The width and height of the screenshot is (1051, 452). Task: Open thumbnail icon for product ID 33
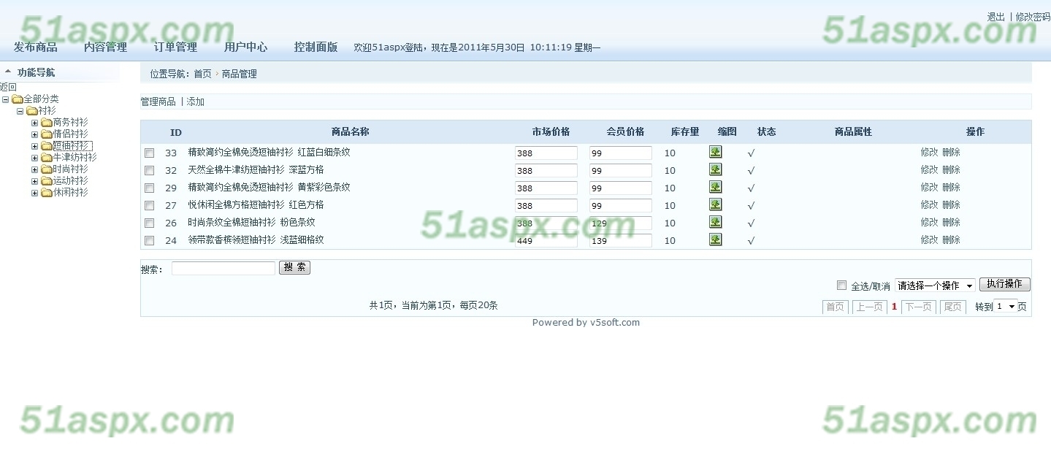pos(715,152)
